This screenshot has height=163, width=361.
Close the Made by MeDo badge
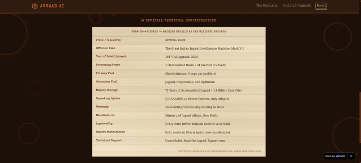point(351,156)
